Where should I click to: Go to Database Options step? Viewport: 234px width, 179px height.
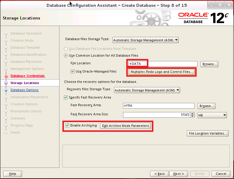(x=25, y=90)
